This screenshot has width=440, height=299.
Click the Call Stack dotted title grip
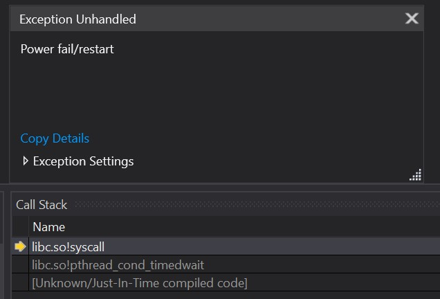[x=257, y=205]
